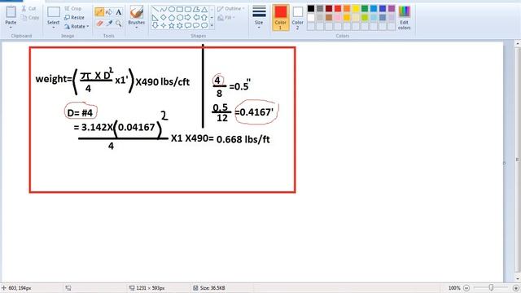Select the Fill with color bucket tool
The width and height of the screenshot is (521, 293).
click(109, 12)
